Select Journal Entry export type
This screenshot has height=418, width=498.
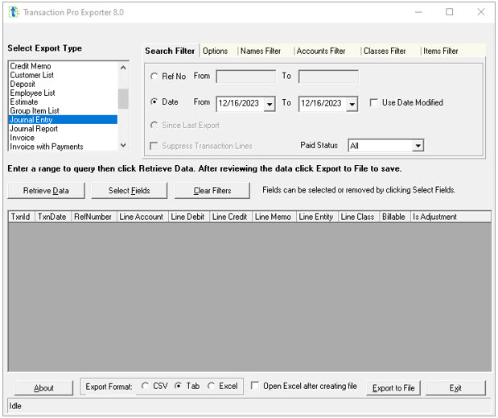[x=63, y=119]
